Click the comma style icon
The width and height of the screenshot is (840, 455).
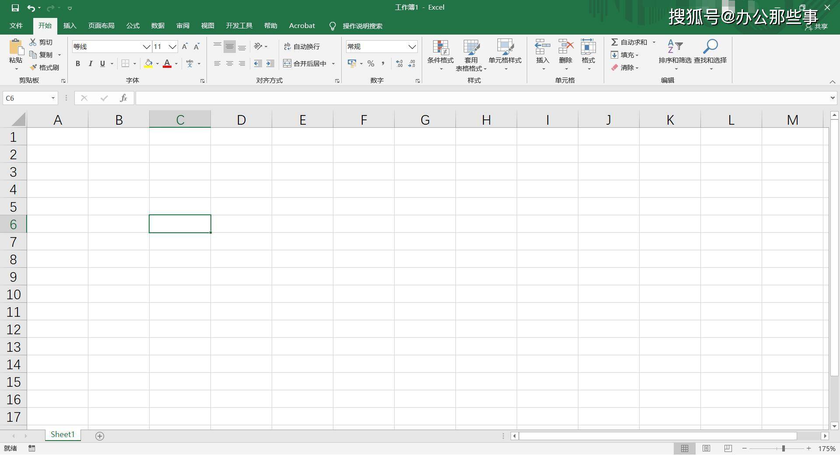383,63
